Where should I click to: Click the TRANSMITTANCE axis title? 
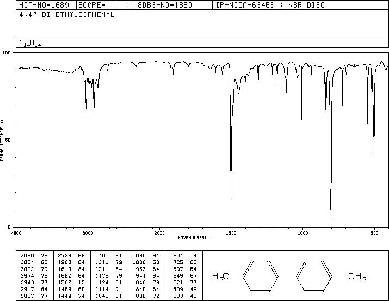pos(2,140)
